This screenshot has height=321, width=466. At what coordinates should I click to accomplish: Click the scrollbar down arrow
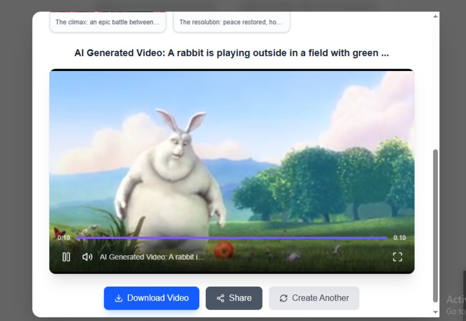tap(435, 312)
